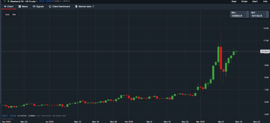The image size is (270, 123).
Task: Click the 10122.6 current price label
Action: point(265,51)
